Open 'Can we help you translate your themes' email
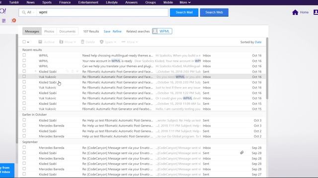The height and width of the screenshot is (178, 318). tap(142, 66)
